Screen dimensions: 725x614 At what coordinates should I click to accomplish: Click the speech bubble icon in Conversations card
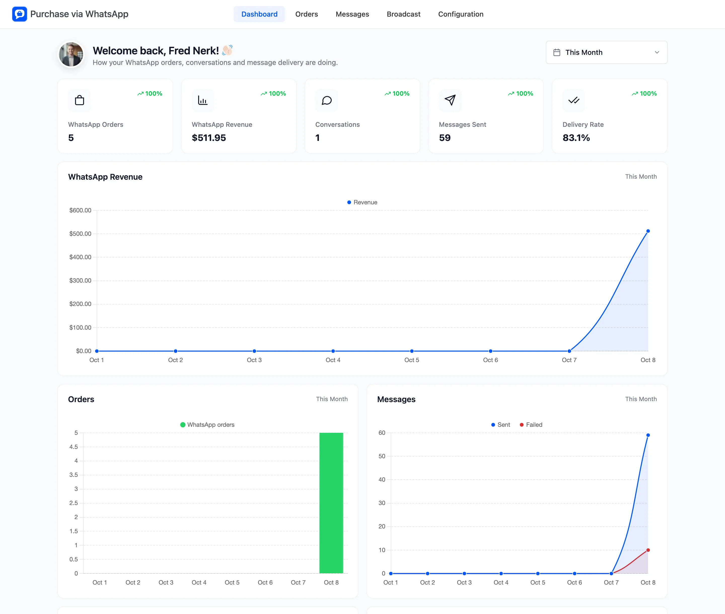pos(326,101)
